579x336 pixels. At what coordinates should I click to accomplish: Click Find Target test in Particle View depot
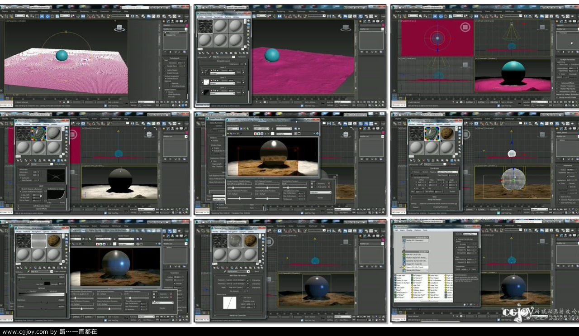434,278
